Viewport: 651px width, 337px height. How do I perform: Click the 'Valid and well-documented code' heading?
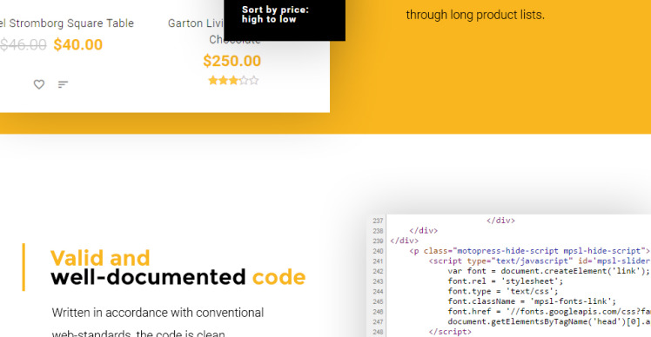(x=178, y=268)
